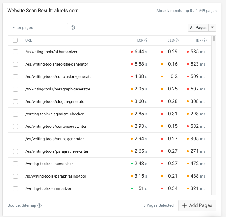The image size is (226, 217).
Task: Click the Website Scan Result: ahrefs.com title
Action: (x=43, y=11)
